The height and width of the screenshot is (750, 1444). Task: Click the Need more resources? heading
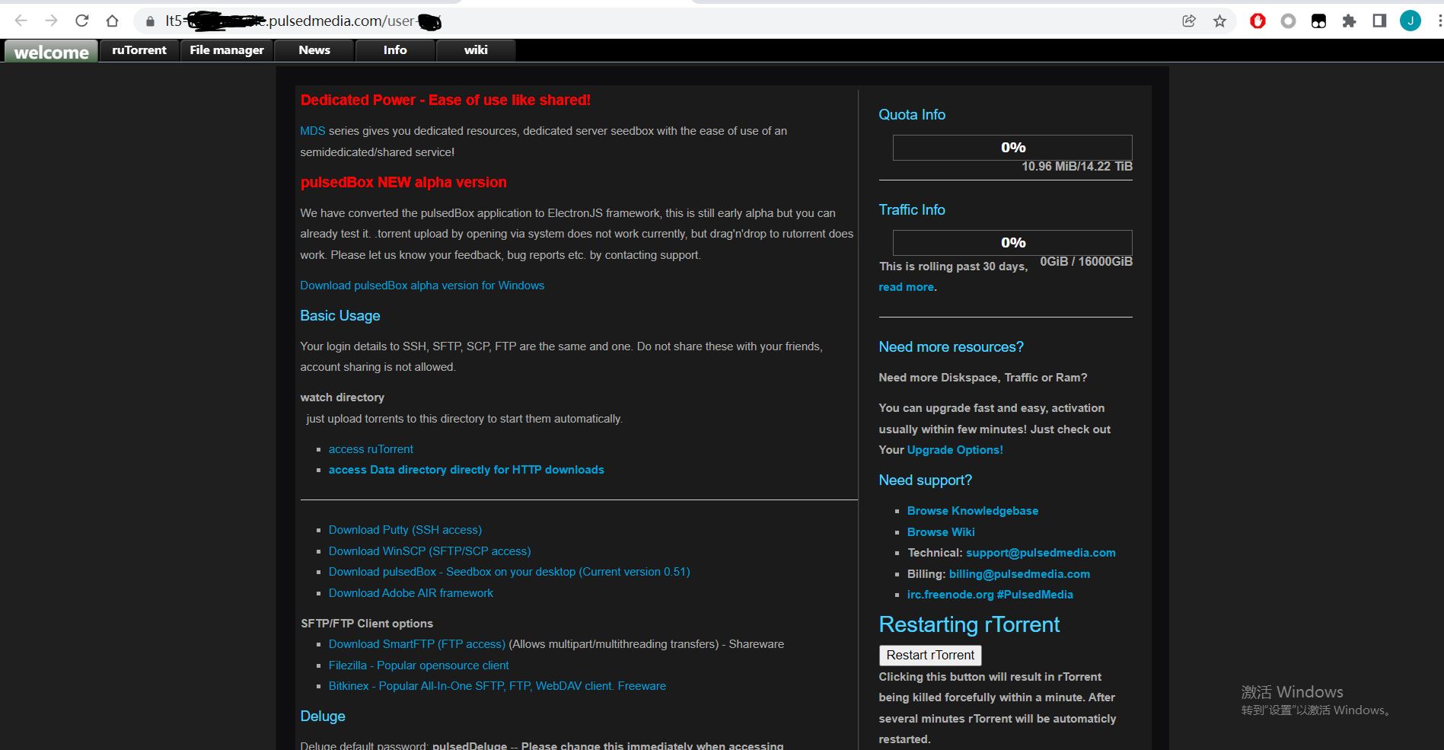point(951,347)
